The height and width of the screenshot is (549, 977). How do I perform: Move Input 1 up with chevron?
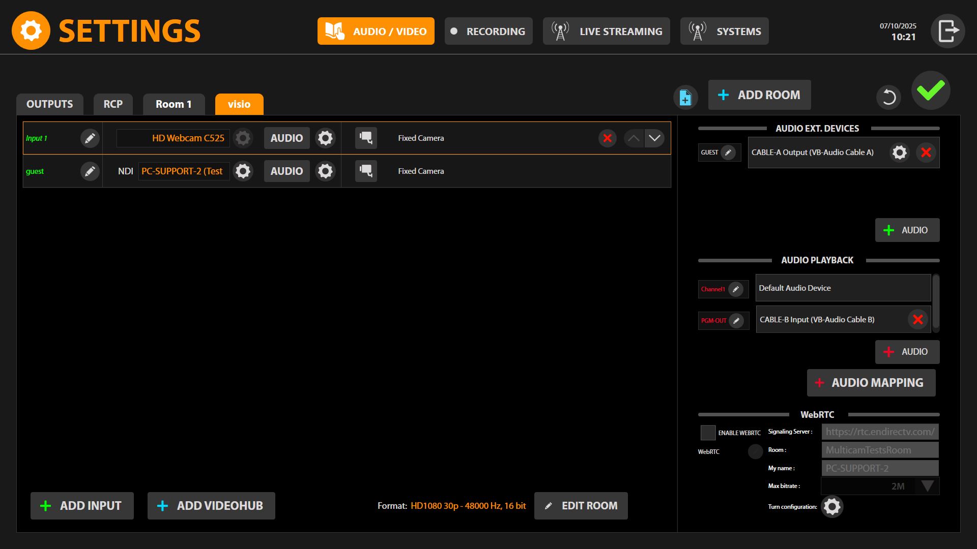click(x=634, y=138)
